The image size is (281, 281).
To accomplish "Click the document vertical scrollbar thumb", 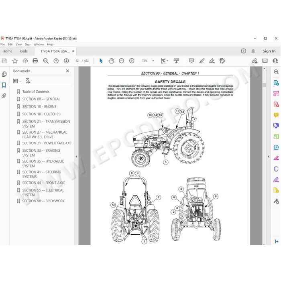I will pos(264,85).
